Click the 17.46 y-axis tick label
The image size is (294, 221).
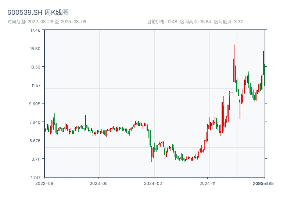35,30
